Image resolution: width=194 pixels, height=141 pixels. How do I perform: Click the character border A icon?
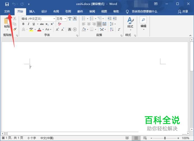(x=75, y=19)
